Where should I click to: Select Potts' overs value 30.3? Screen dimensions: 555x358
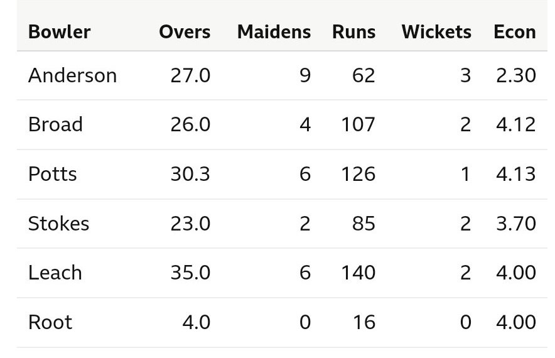190,173
